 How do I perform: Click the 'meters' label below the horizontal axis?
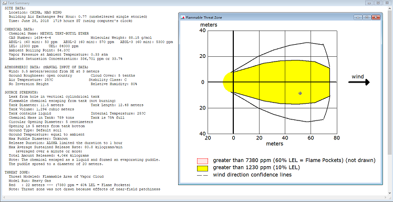274,144
